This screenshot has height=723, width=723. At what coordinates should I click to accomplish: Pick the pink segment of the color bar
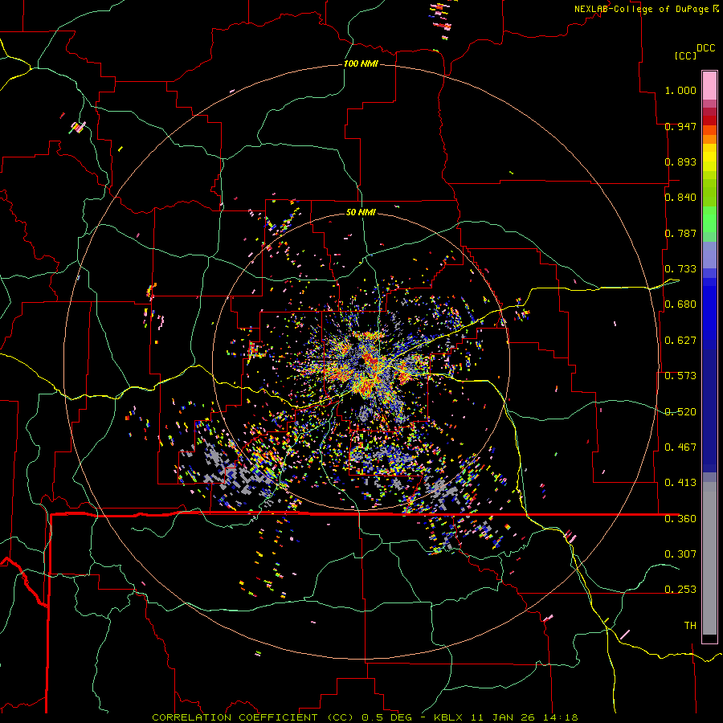(x=709, y=85)
